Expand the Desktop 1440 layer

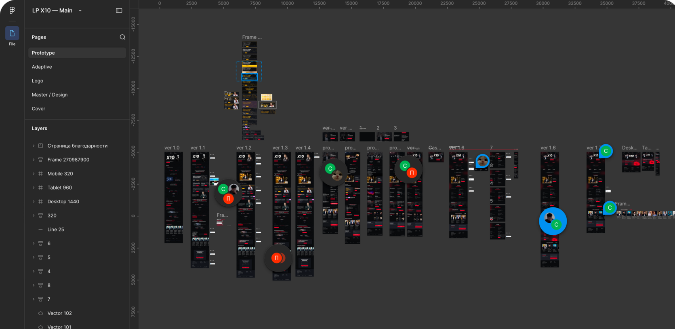pos(34,202)
